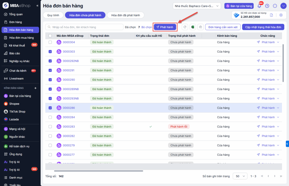The width and height of the screenshot is (289, 186).
Task: Export list with the Excel icon
Action: point(193,27)
